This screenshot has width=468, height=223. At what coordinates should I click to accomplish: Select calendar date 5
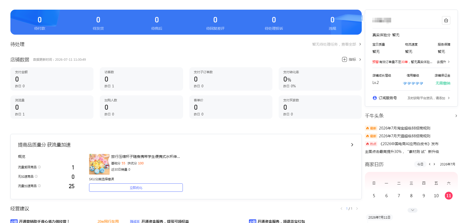tap(374, 196)
